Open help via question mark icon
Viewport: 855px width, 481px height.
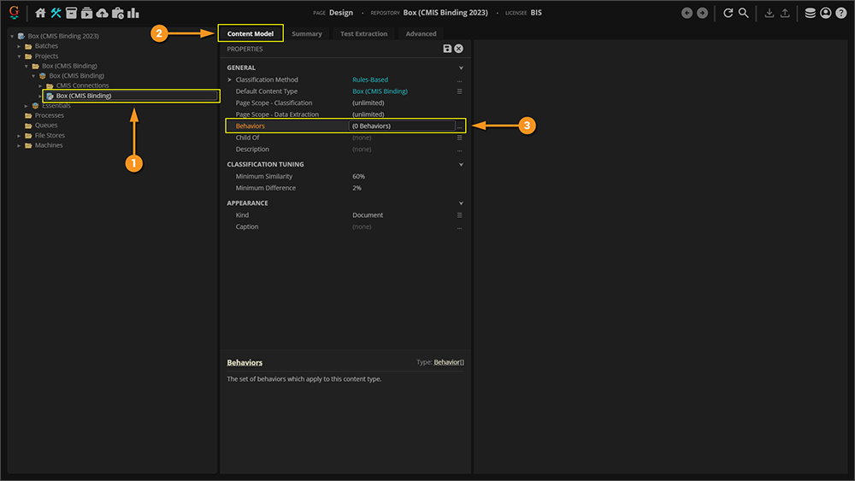(840, 13)
